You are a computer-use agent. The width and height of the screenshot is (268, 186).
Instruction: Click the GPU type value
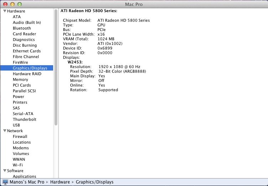tap(101, 25)
